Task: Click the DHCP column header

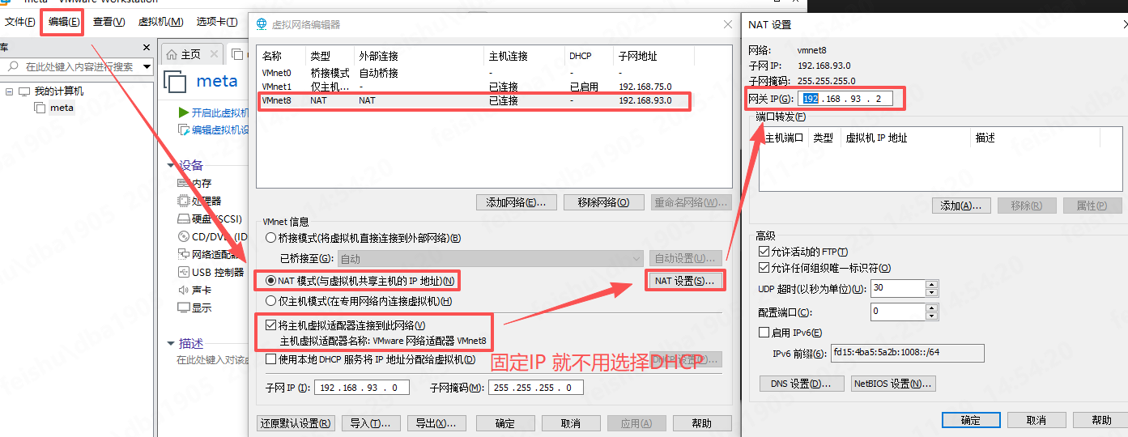Action: point(589,56)
